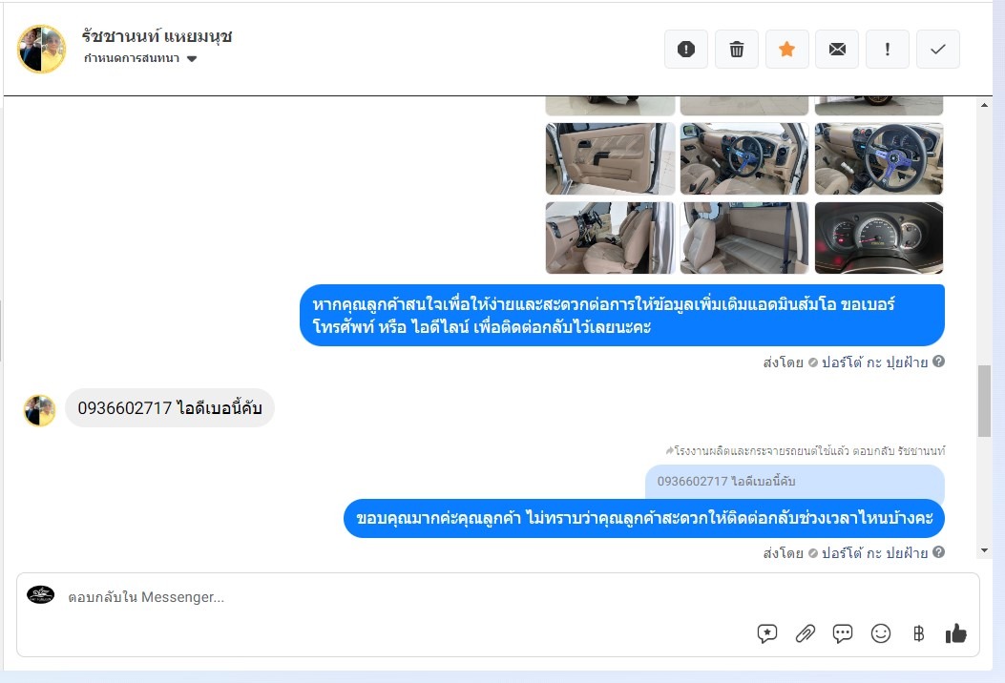Open the emoji picker smiley icon
This screenshot has width=1005, height=683.
pos(881,633)
